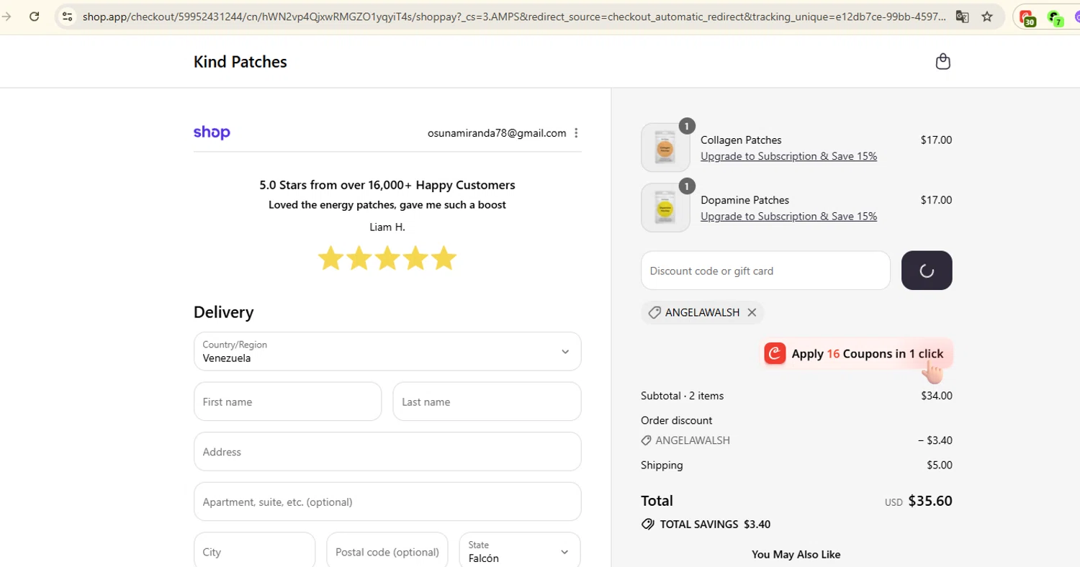Click the translate page icon
This screenshot has width=1080, height=567.
pyautogui.click(x=962, y=17)
